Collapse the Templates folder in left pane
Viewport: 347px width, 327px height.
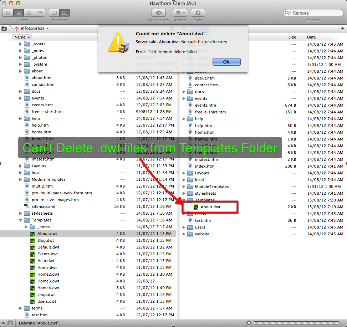[20, 220]
